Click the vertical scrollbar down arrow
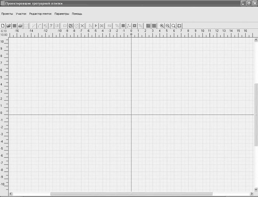258x197 pixels. [x=256, y=189]
